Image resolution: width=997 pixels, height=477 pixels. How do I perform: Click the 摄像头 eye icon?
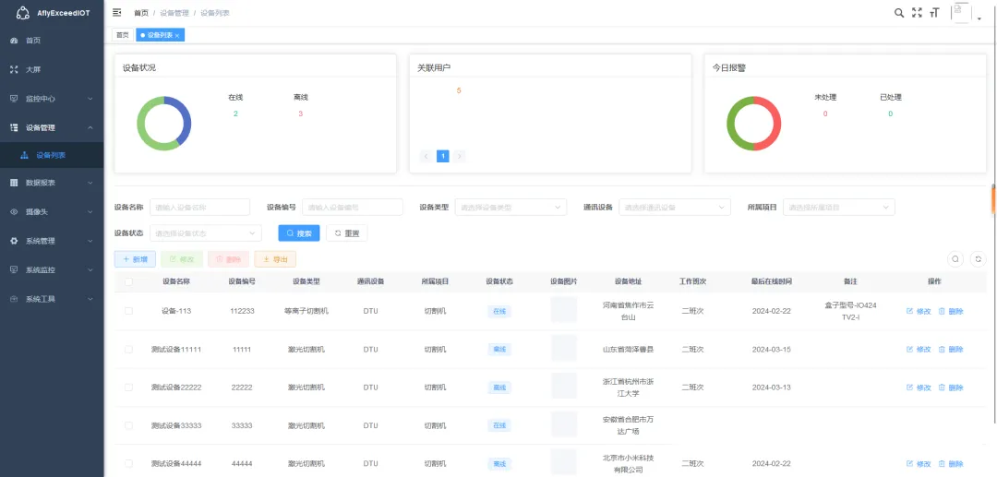coord(14,212)
